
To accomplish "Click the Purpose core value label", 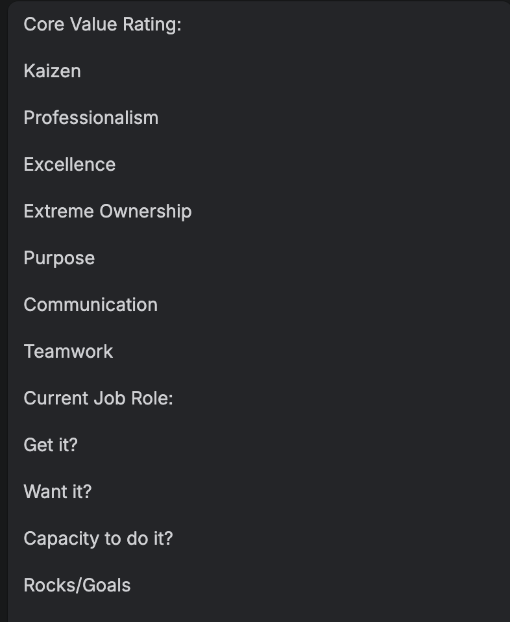I will point(60,258).
